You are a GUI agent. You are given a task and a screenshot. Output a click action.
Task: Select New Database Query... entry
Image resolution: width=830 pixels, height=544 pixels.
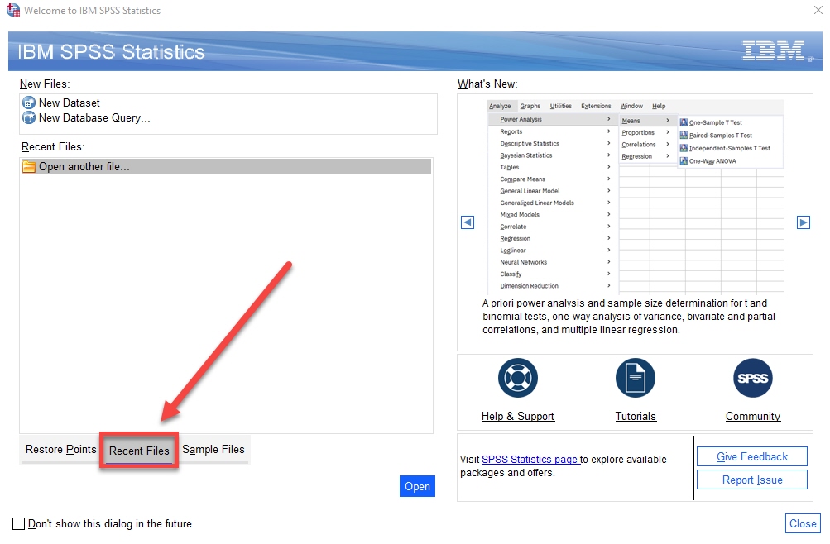tap(94, 117)
